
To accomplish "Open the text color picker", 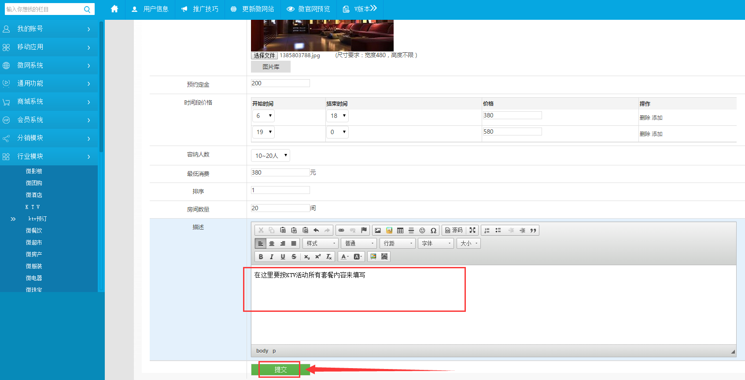I will click(x=345, y=257).
